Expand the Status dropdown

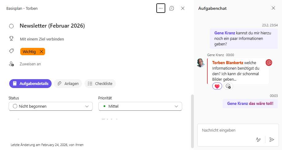[51, 106]
